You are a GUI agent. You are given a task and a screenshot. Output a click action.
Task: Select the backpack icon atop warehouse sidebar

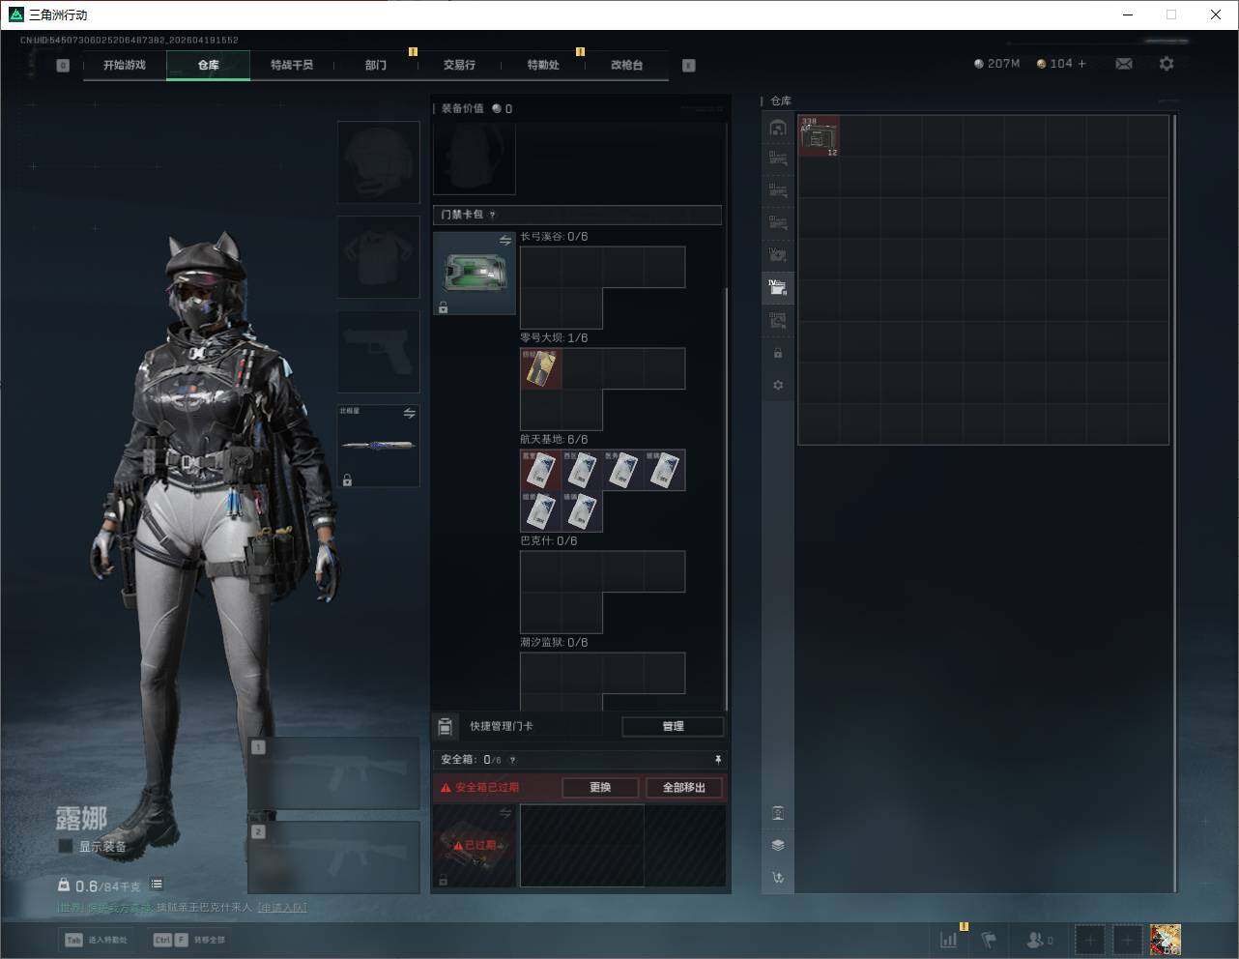(778, 128)
